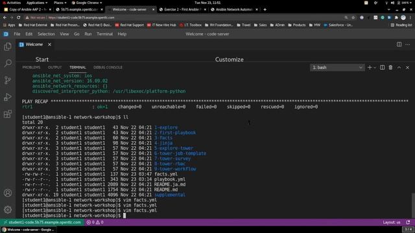
Task: Open the Go menu
Action: click(77, 34)
